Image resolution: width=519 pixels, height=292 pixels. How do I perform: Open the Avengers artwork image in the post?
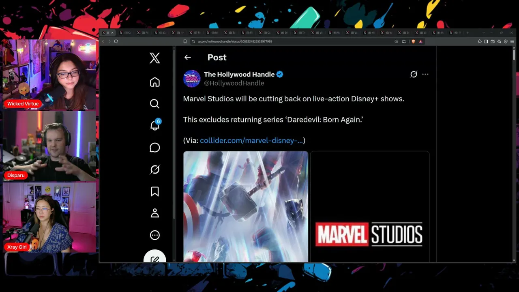246,207
